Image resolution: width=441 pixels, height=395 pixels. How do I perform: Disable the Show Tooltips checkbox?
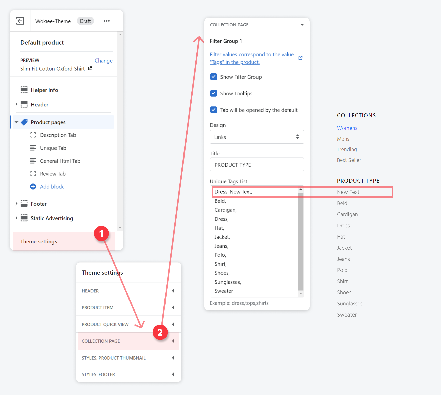coord(214,93)
